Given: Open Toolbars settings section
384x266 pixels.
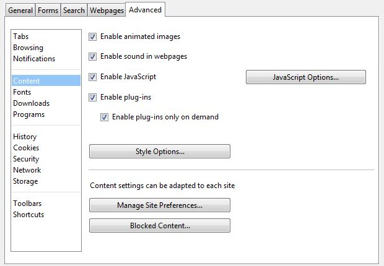Looking at the screenshot, I should click(46, 204).
